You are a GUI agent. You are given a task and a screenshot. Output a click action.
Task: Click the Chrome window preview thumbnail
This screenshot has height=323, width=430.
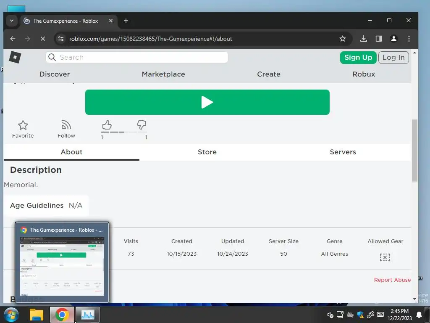[62, 266]
